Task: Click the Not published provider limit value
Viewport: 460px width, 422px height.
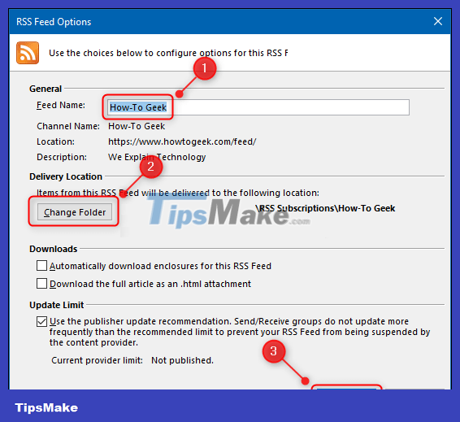Action: click(x=182, y=360)
